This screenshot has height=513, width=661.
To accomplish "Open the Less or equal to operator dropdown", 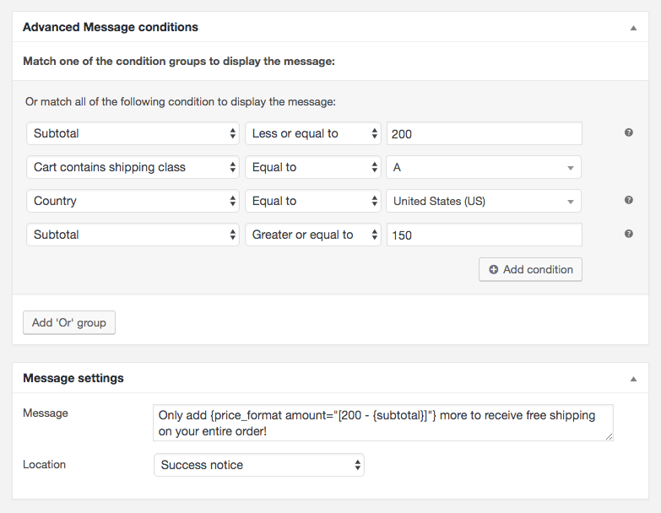I will click(313, 133).
